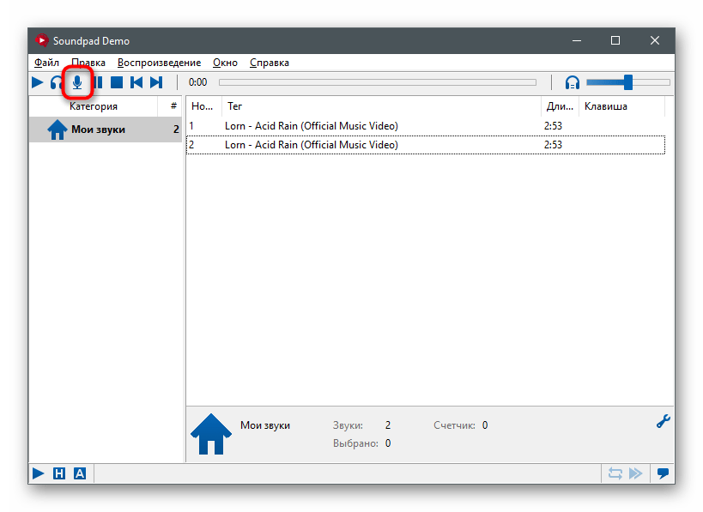This screenshot has width=703, height=512.
Task: Click the headphones icon beside the volume slider
Action: pos(573,82)
